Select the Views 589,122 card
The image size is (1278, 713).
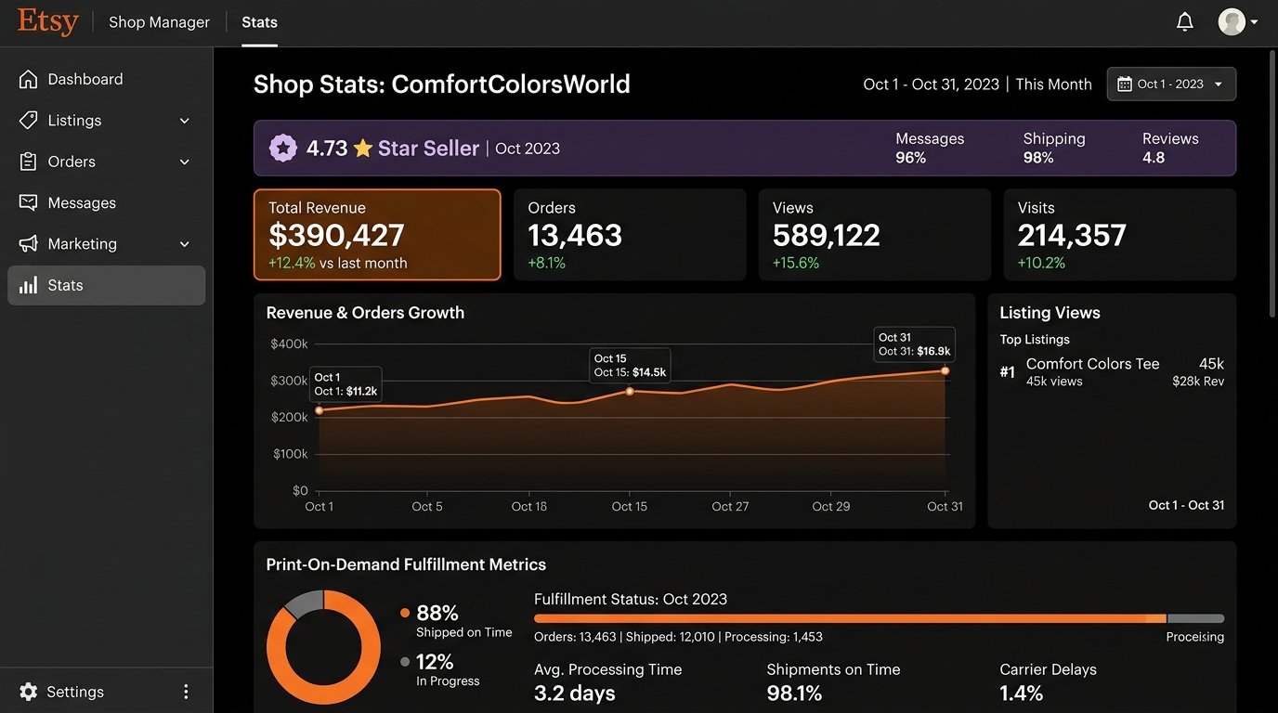click(875, 235)
